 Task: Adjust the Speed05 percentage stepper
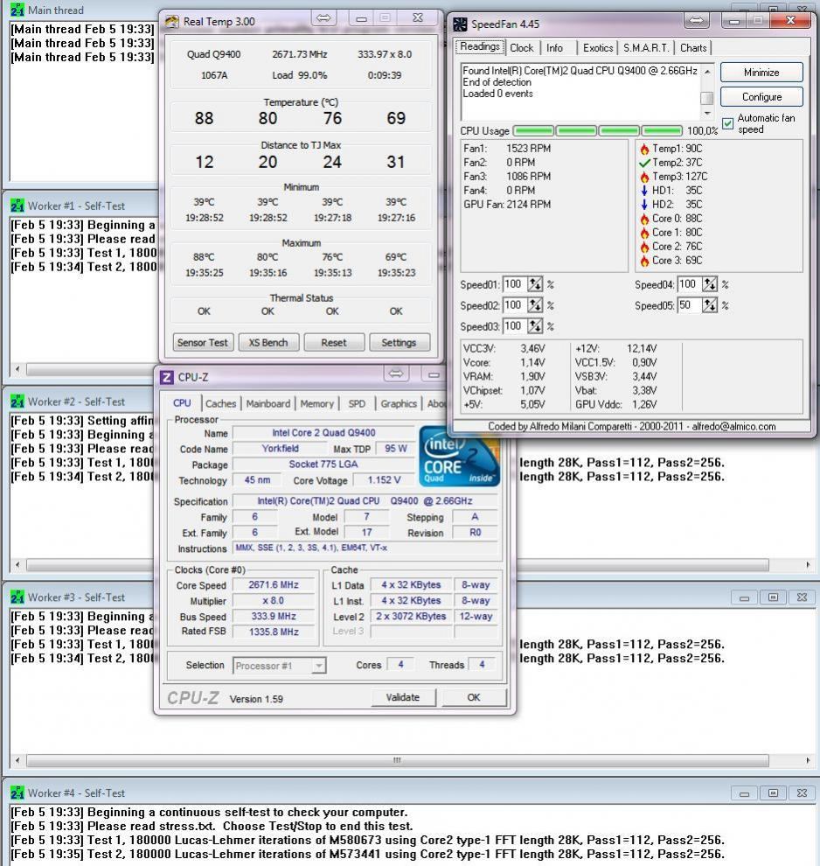click(x=710, y=305)
